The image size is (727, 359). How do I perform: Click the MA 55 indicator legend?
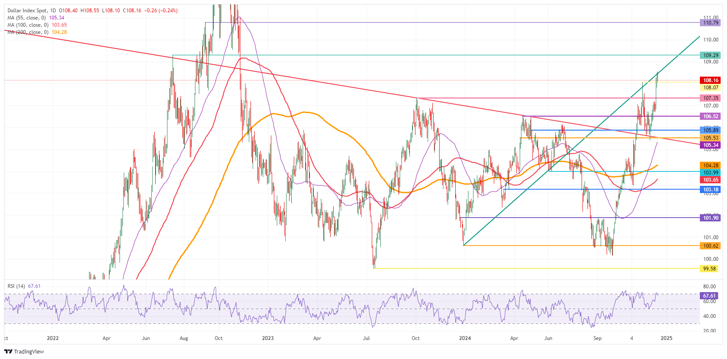(26, 18)
